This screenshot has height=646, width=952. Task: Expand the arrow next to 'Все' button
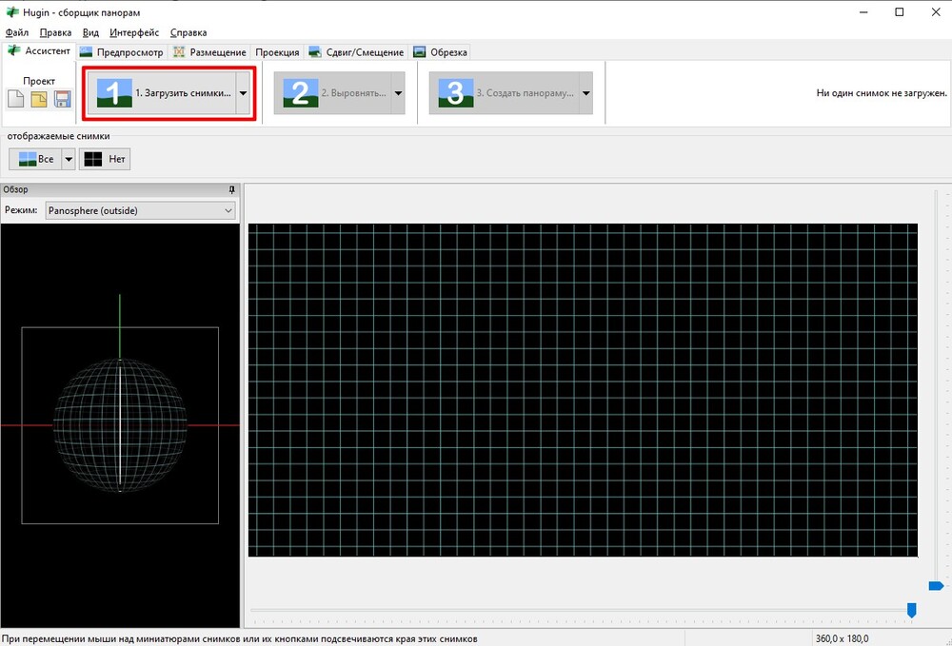68,159
